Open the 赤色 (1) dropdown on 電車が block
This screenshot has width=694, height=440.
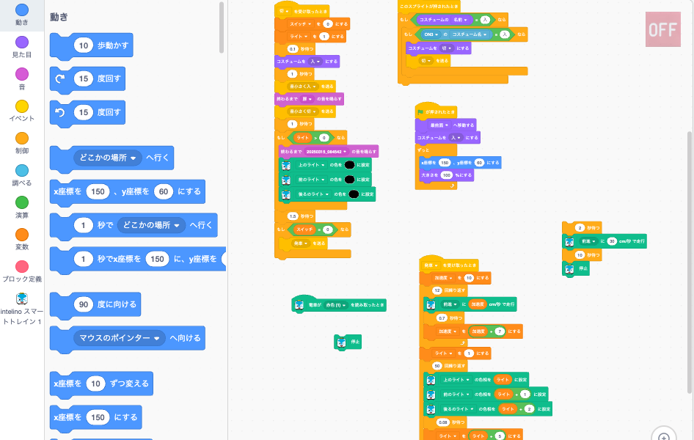pyautogui.click(x=336, y=305)
